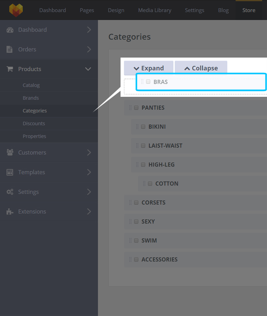Click the Products shopping cart icon
267x316 pixels.
pos(10,69)
